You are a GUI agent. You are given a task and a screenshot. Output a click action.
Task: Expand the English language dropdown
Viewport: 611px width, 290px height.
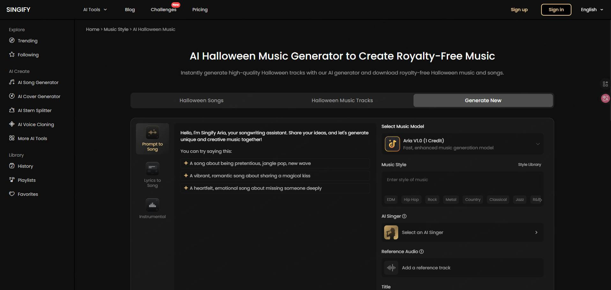pyautogui.click(x=591, y=10)
